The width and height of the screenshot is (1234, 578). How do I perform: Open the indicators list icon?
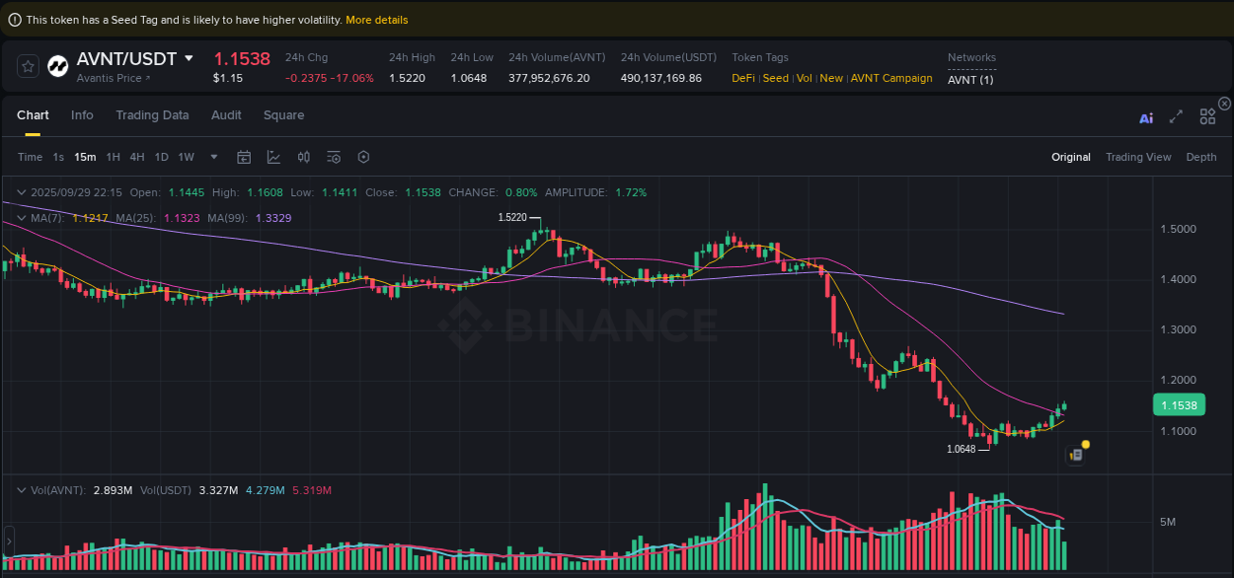pos(333,157)
